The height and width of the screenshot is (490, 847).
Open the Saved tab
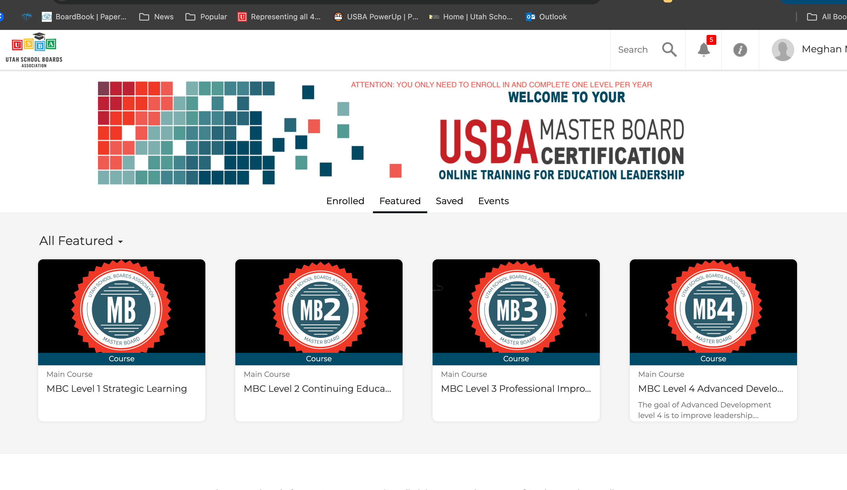pyautogui.click(x=449, y=201)
